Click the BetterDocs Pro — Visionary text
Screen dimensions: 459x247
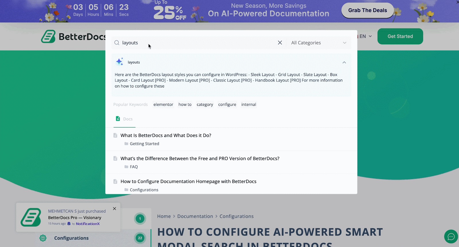[75, 218]
